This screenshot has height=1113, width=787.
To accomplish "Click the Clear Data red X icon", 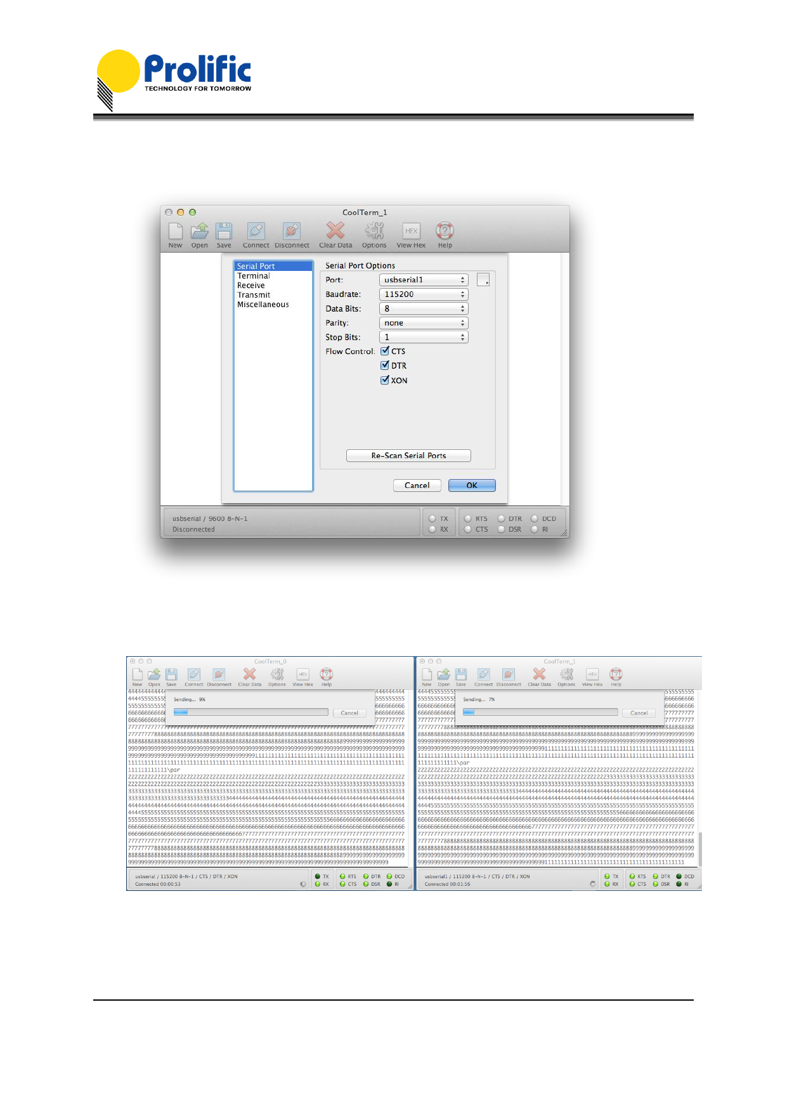I will (x=335, y=231).
